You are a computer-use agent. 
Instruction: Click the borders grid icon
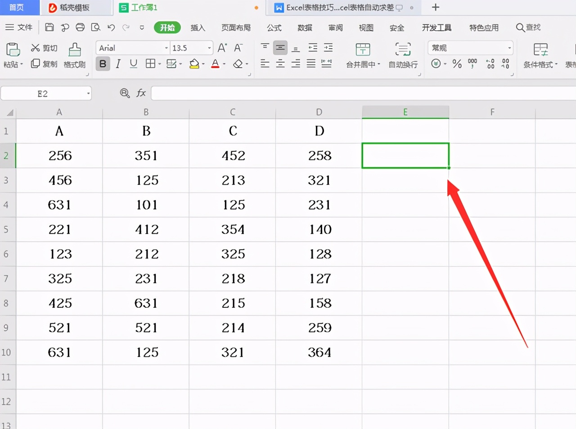tap(150, 64)
